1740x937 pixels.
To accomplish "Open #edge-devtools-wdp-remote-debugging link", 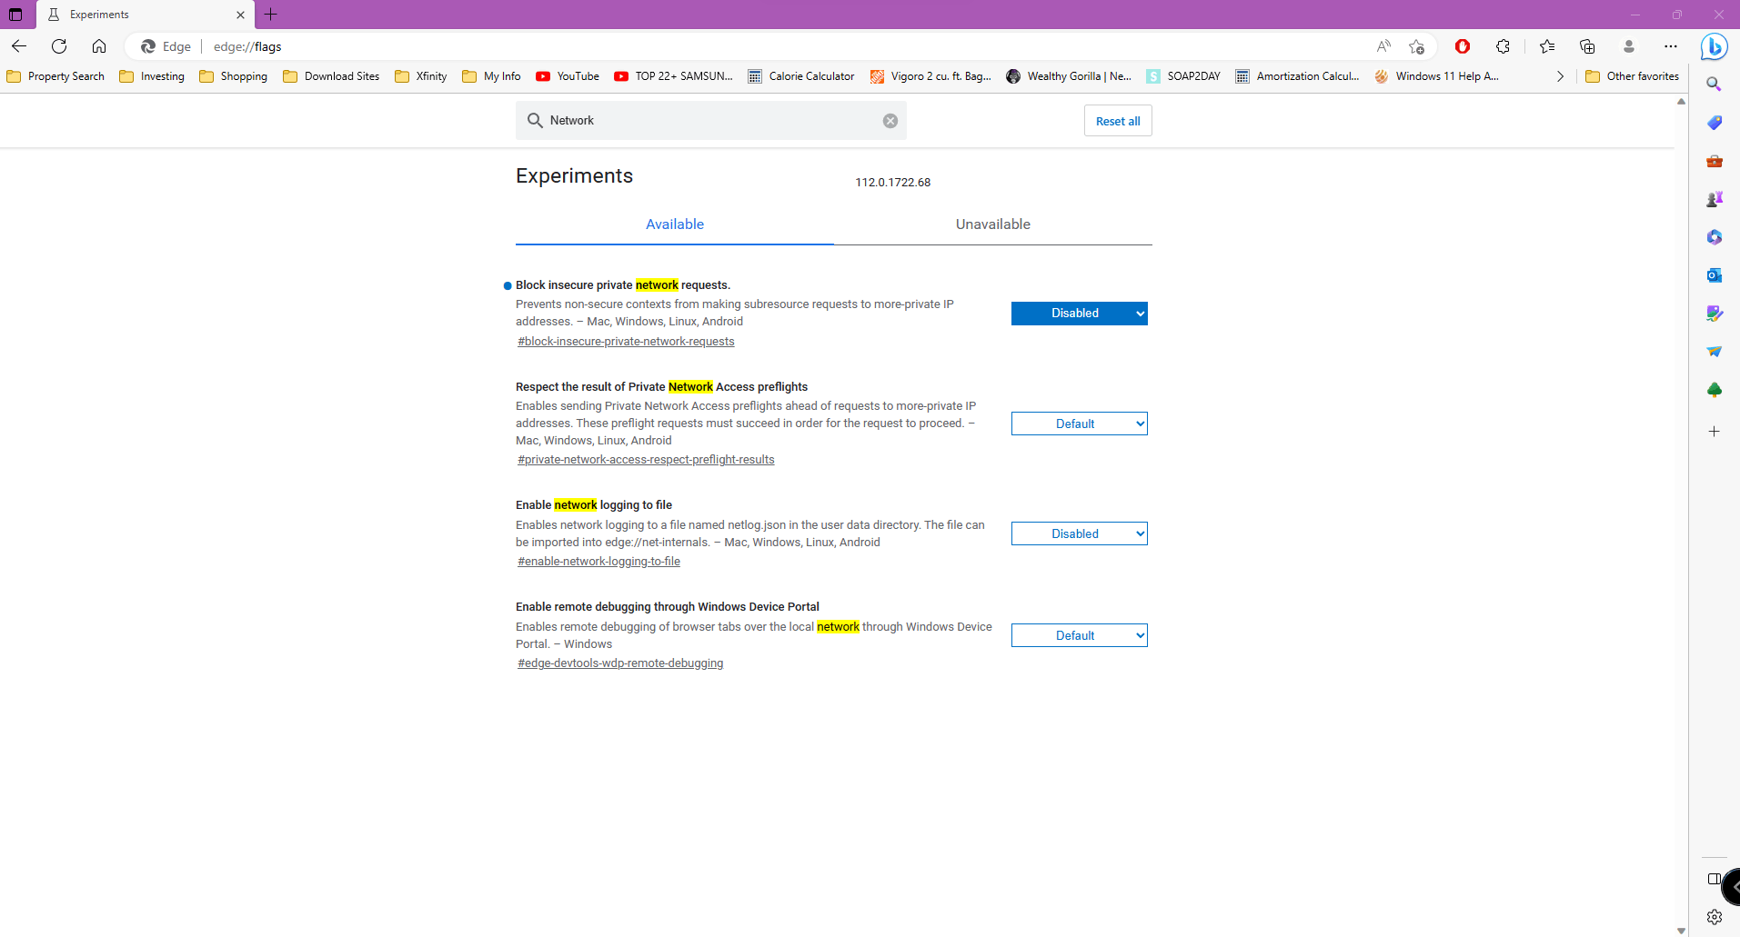I will (x=620, y=663).
